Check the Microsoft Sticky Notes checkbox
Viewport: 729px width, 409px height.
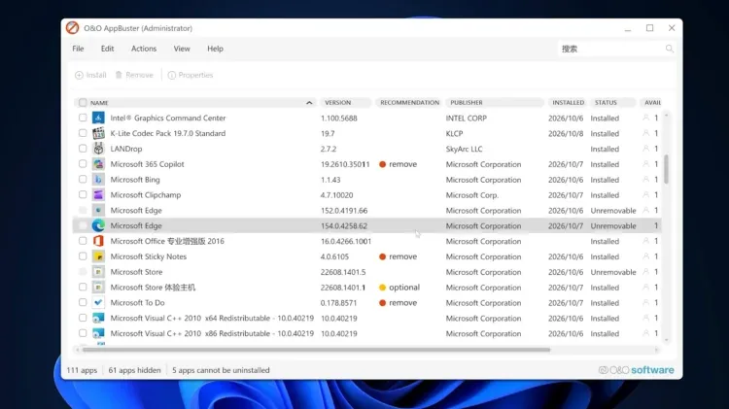[83, 256]
